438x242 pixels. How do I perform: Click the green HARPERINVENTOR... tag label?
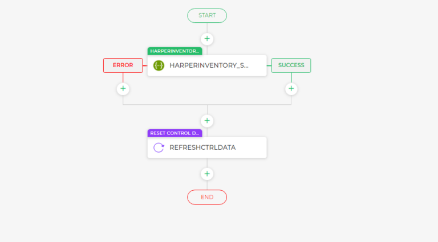click(x=175, y=51)
